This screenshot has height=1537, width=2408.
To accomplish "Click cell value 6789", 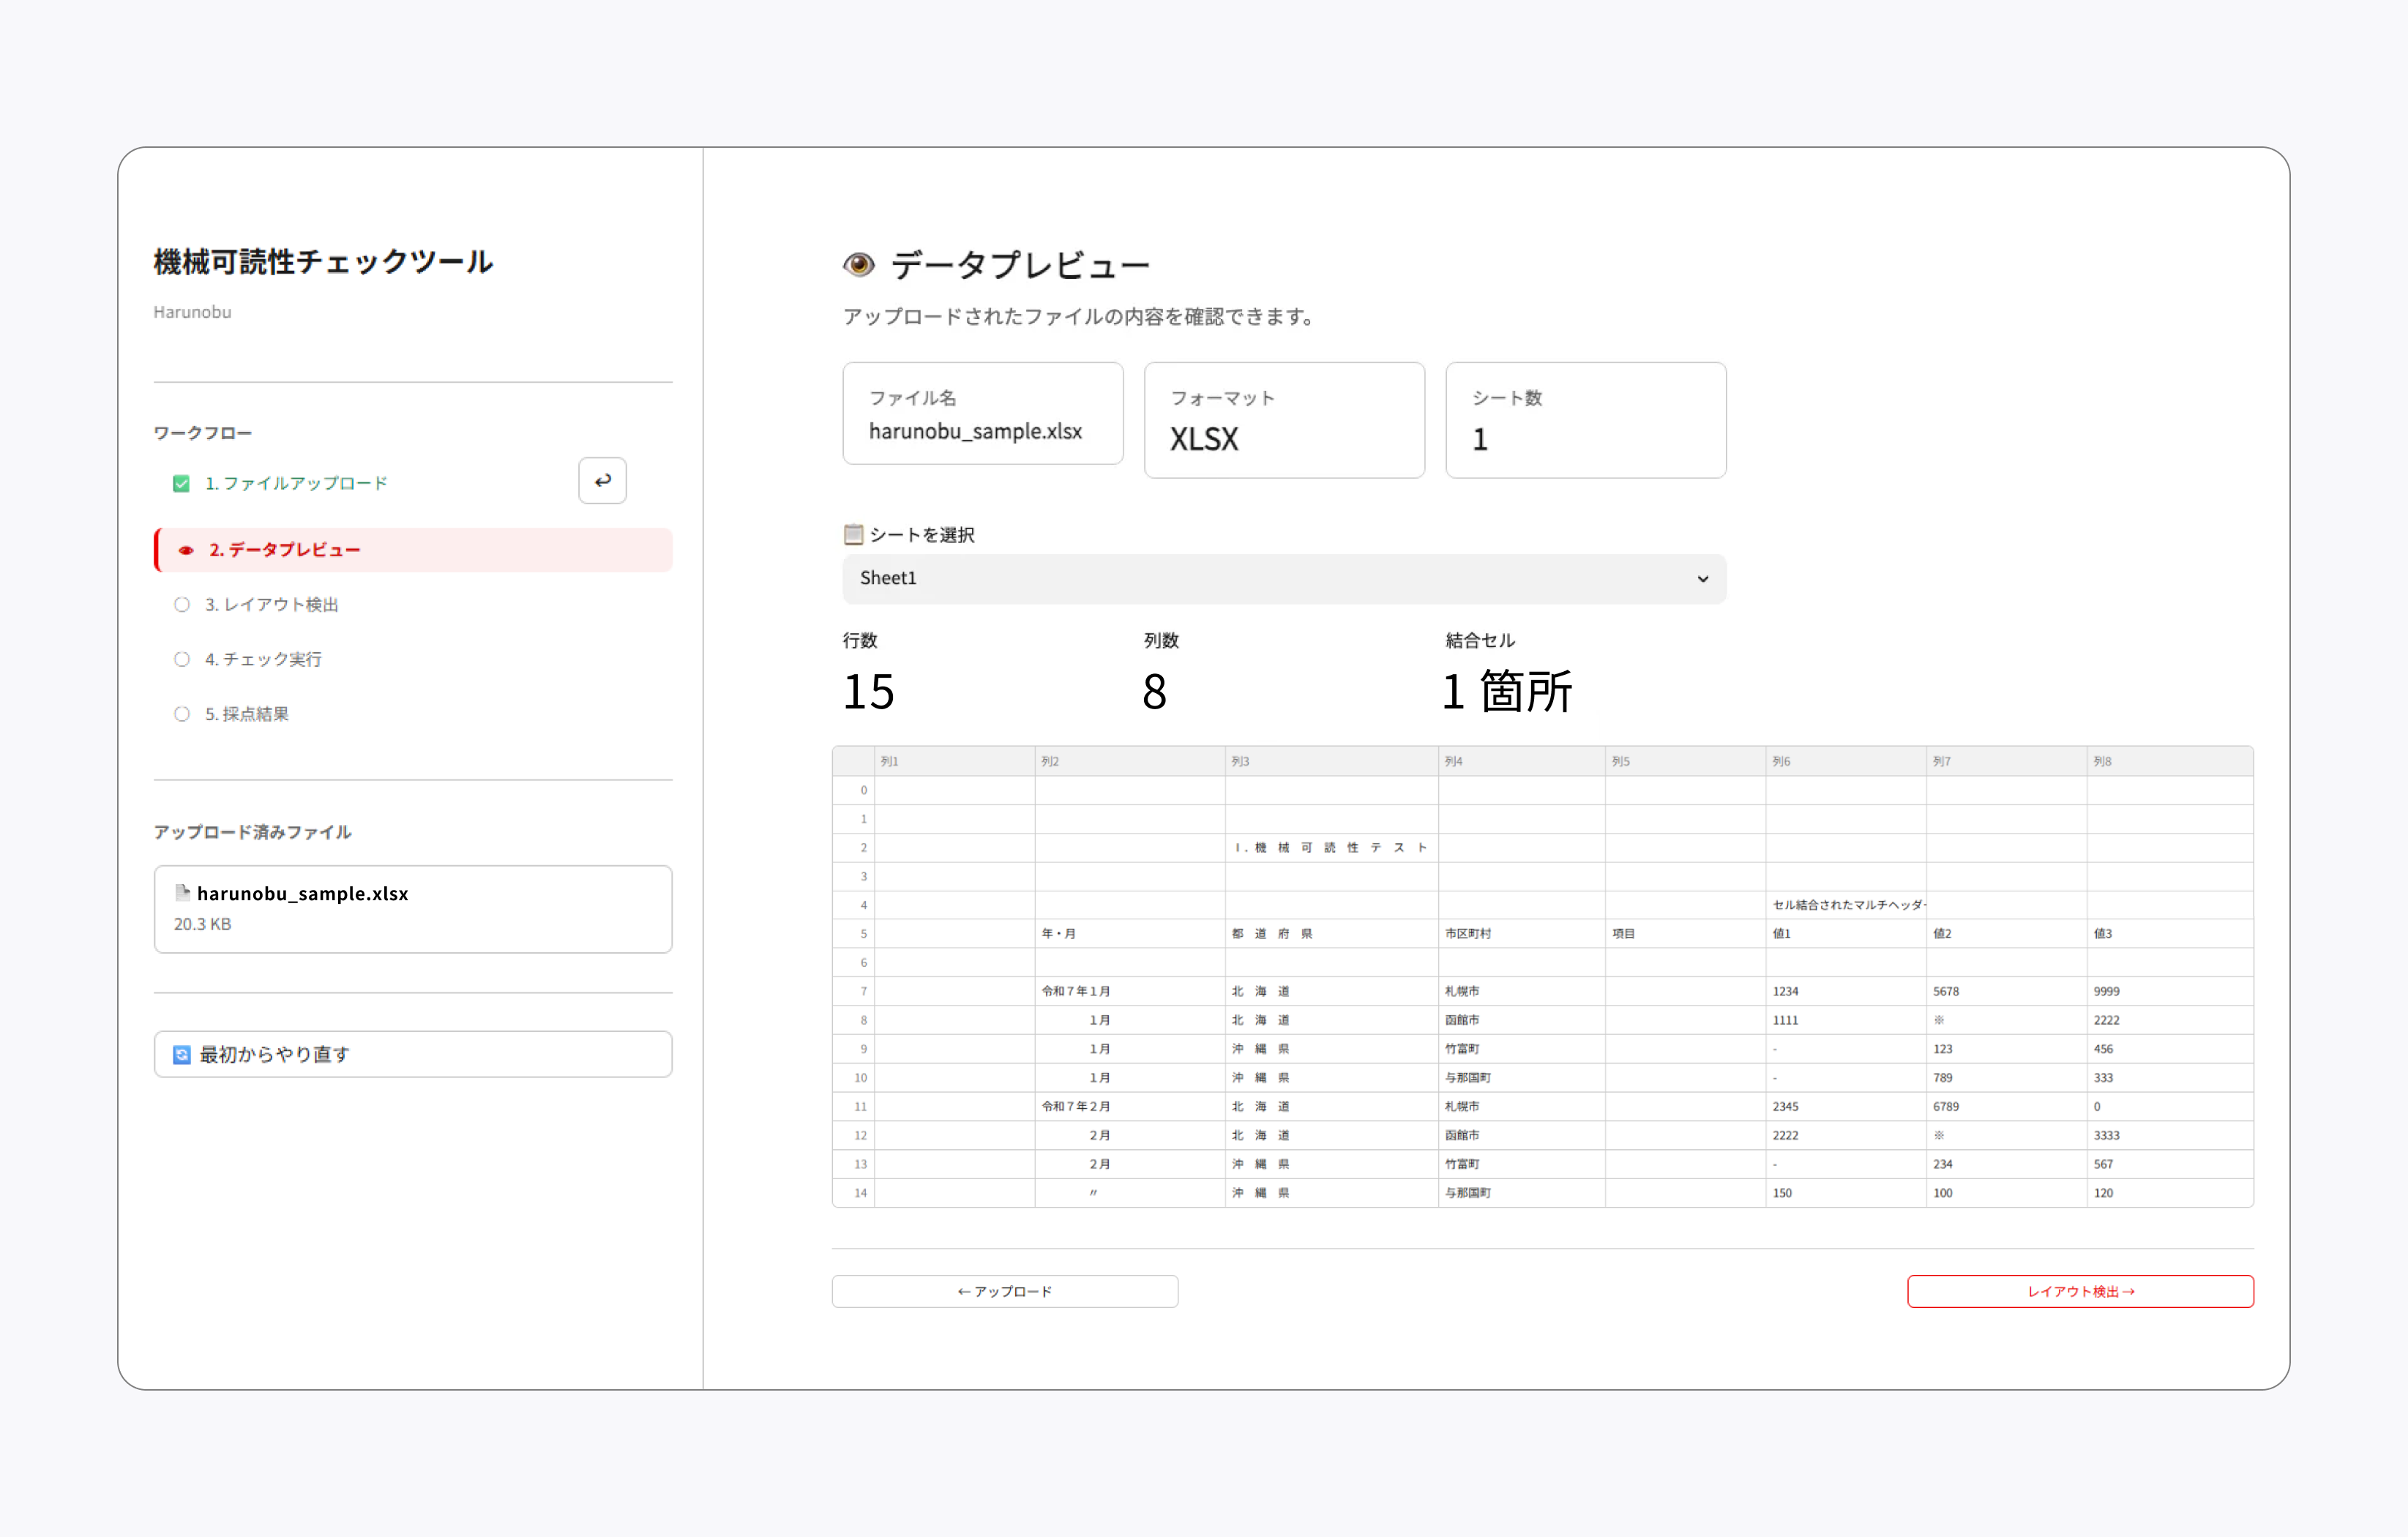I will (2006, 1106).
